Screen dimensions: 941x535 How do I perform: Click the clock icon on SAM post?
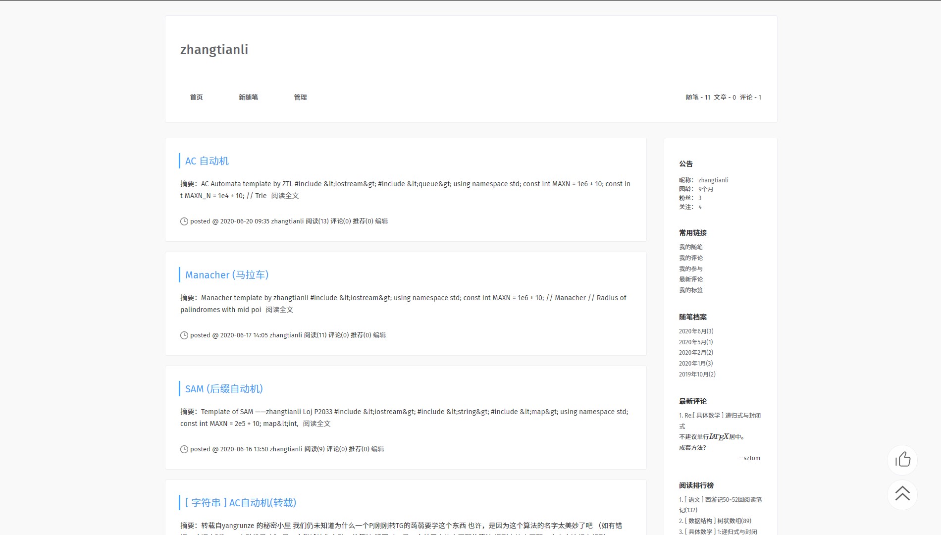coord(184,449)
